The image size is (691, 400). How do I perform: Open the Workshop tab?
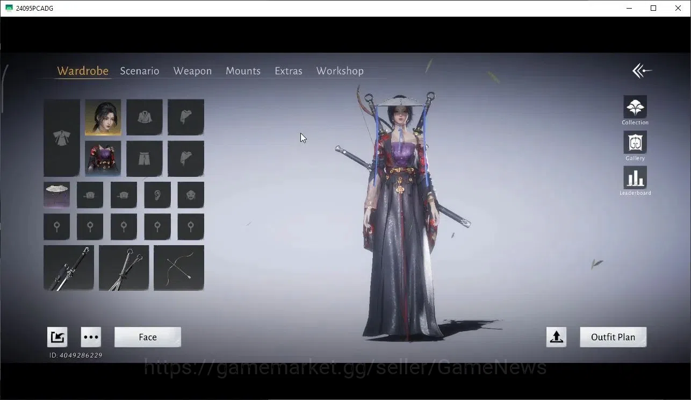click(x=340, y=71)
